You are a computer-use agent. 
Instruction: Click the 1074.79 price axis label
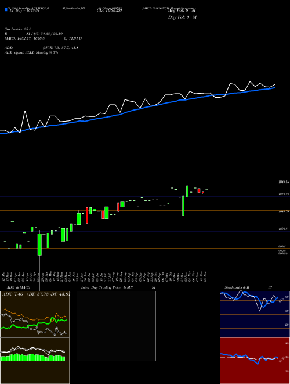pyautogui.click(x=284, y=194)
